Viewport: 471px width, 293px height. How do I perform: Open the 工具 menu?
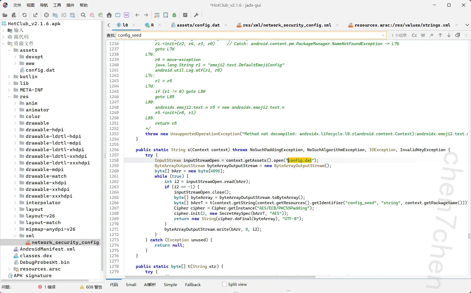(x=57, y=5)
